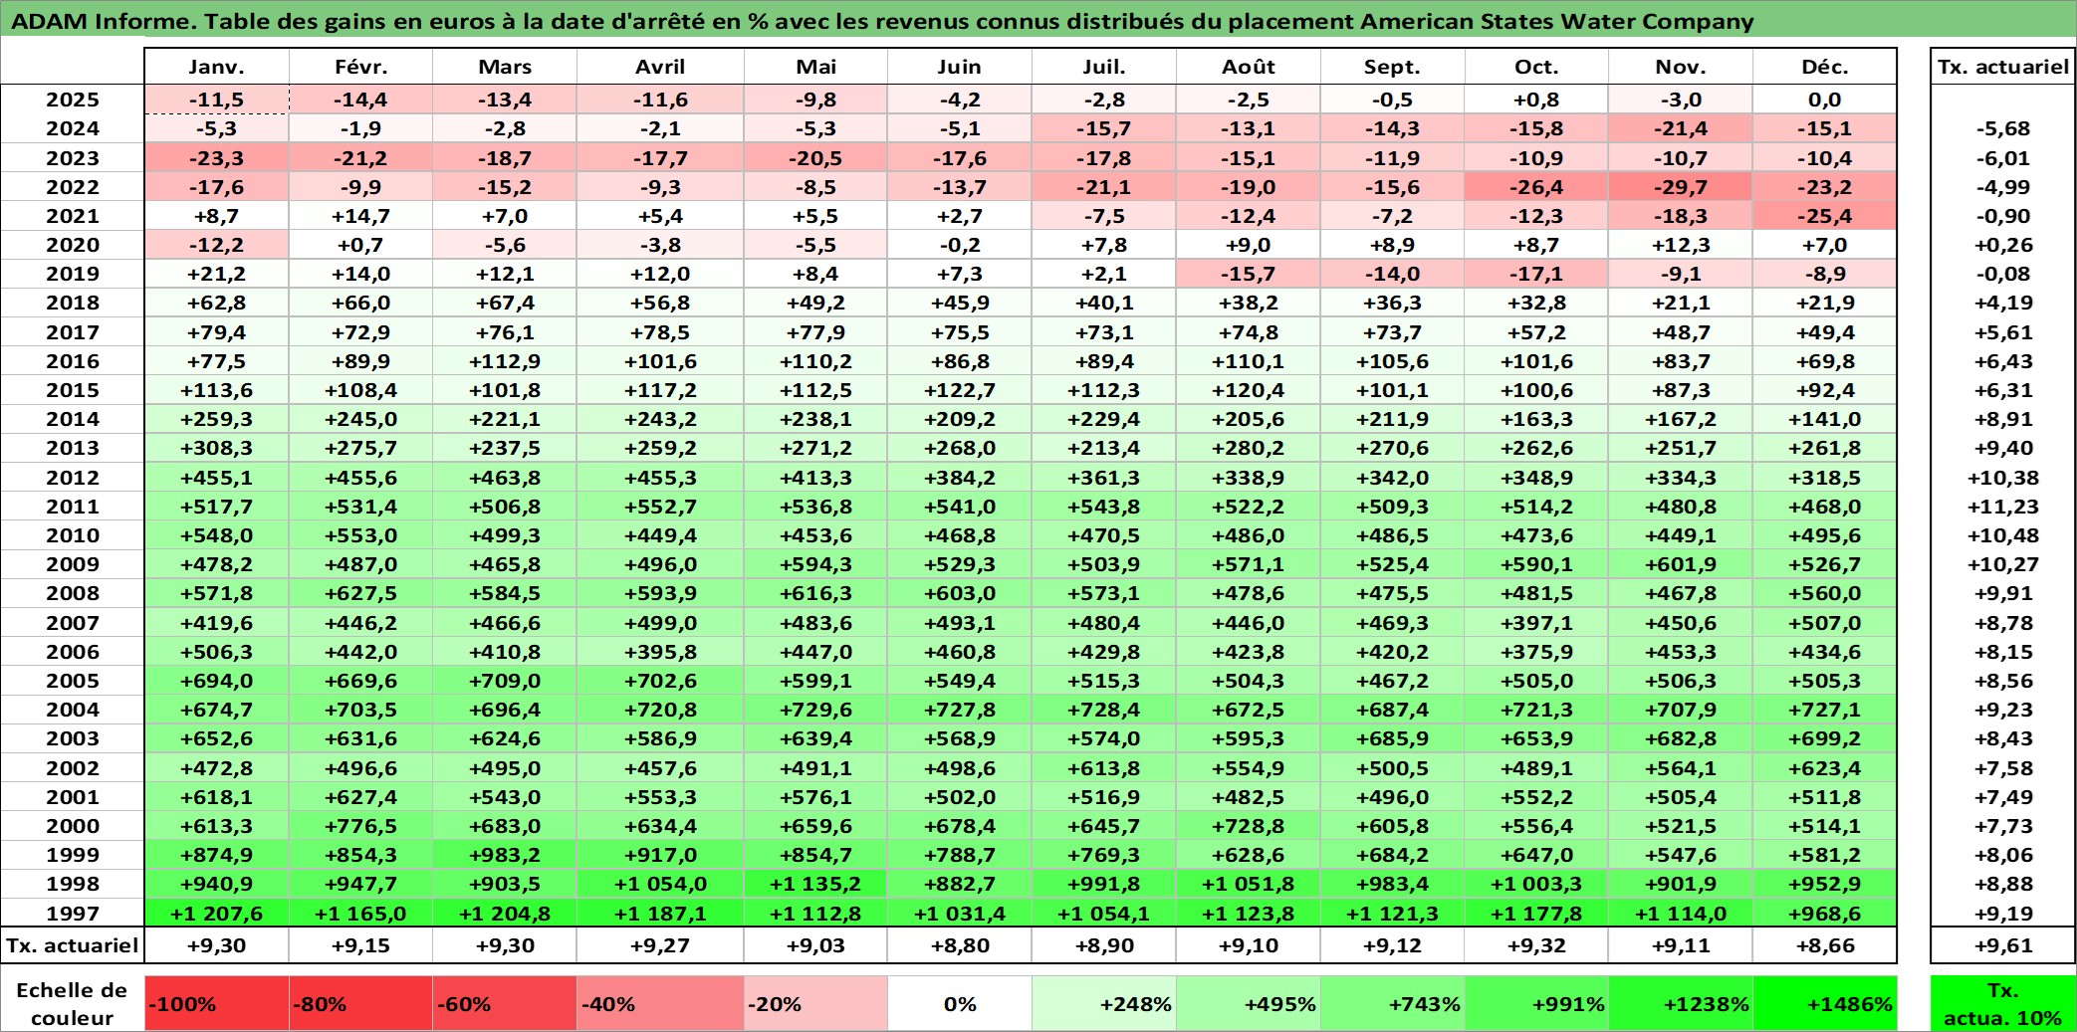Select the 2012 Mars cell showing +463,8
The width and height of the screenshot is (2077, 1032).
point(505,478)
